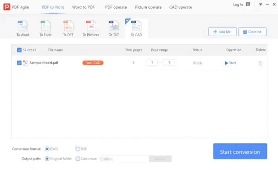Viewport: 278px width, 170px height.
Task: Click the Clear list button
Action: [252, 32]
